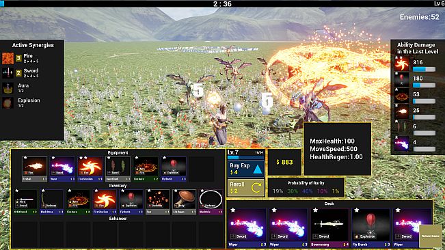The width and height of the screenshot is (445, 250).
Task: Buy the middle Wiper card next to Boomerang
Action: (x=288, y=227)
